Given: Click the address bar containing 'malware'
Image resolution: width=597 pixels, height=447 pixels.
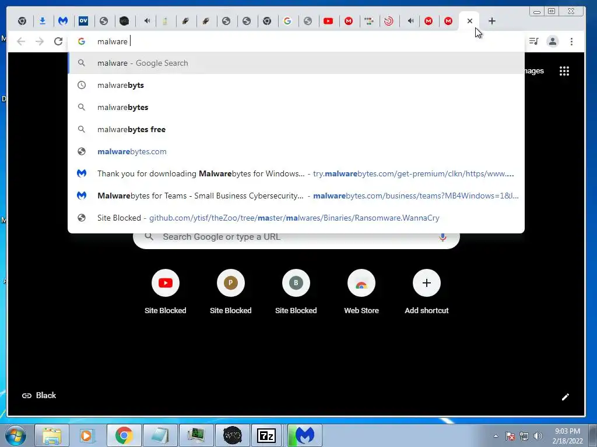Looking at the screenshot, I should [x=296, y=41].
